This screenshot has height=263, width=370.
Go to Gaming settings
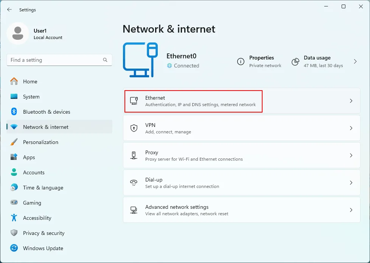click(59, 202)
